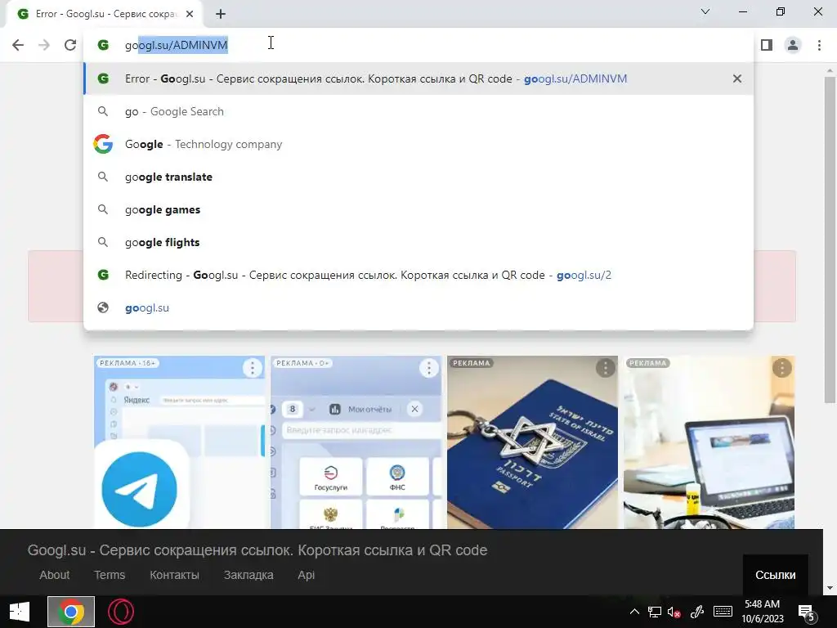Open options menu on Telegram ad
837x628 pixels.
(252, 368)
